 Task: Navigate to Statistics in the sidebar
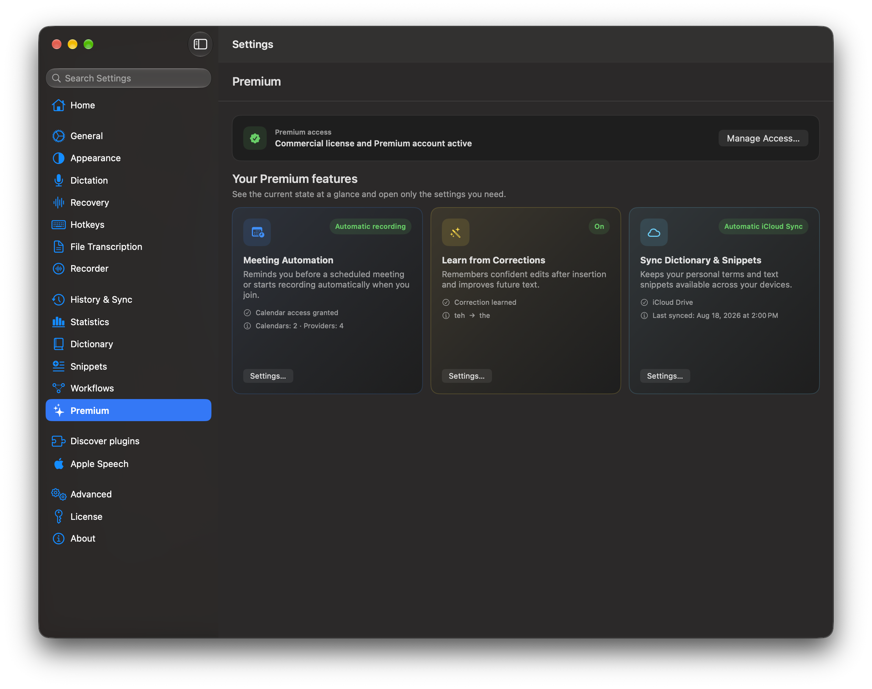click(129, 322)
